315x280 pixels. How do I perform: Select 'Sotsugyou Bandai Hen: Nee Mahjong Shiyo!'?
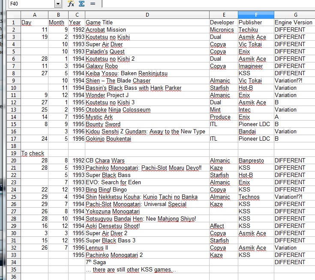coord(147,219)
